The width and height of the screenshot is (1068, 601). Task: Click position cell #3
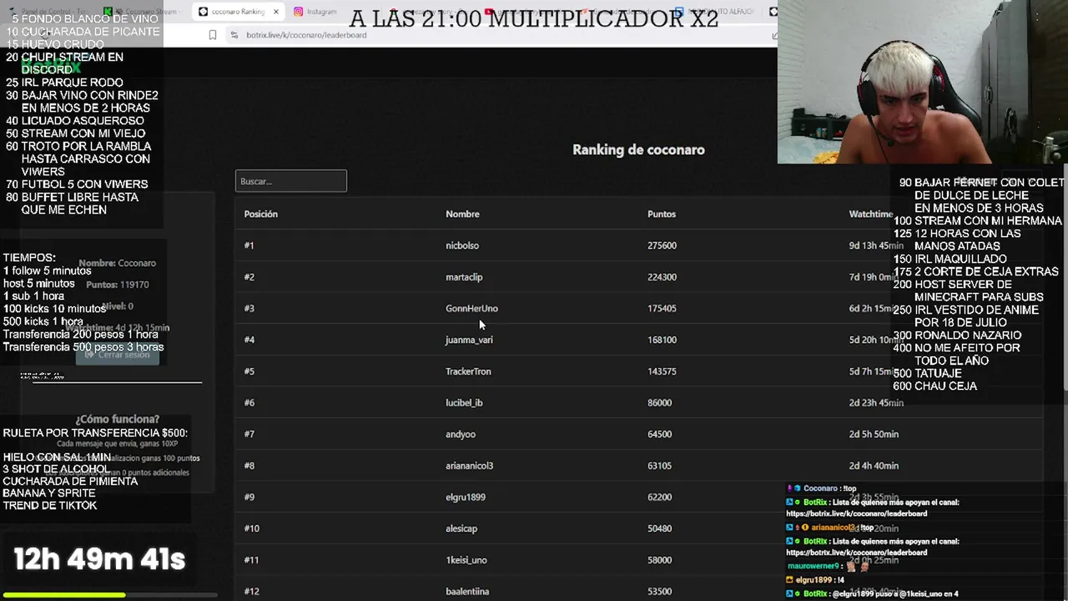point(249,309)
